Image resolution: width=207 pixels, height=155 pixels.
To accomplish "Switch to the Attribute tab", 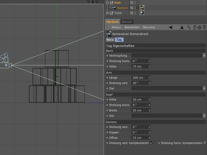I will coord(113,22).
